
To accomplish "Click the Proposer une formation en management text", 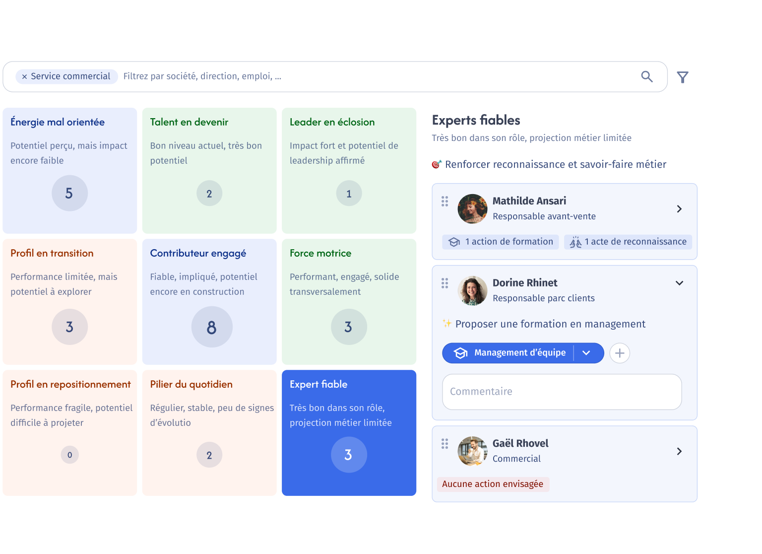I will pos(551,324).
